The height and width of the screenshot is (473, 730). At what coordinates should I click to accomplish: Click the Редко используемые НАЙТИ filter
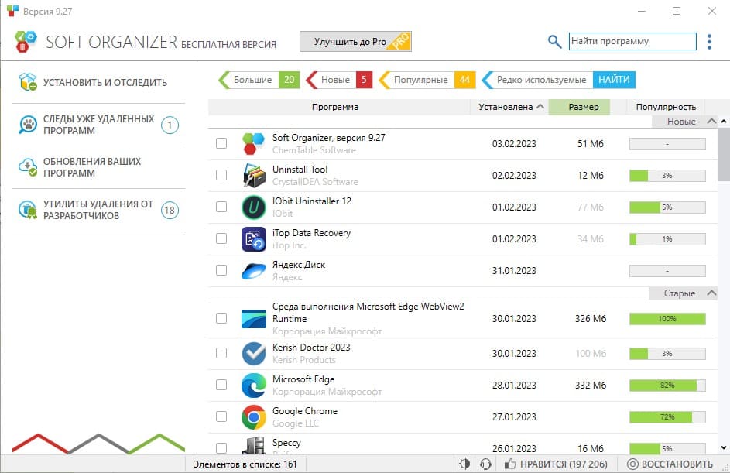tap(559, 80)
